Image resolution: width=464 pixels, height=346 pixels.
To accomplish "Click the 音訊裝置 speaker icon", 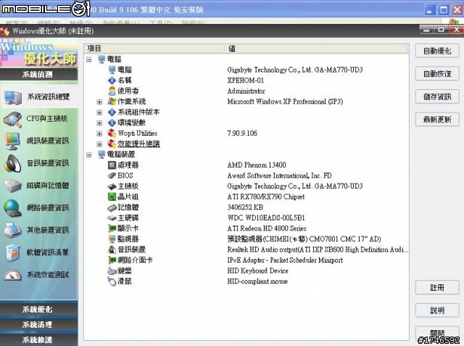I will (x=112, y=250).
